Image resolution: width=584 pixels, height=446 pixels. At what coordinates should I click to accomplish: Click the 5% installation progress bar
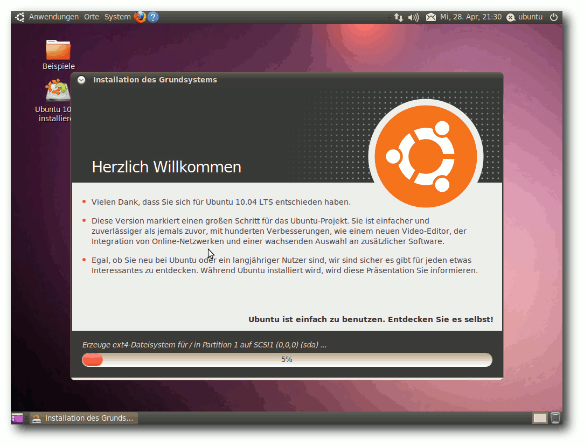click(x=287, y=360)
